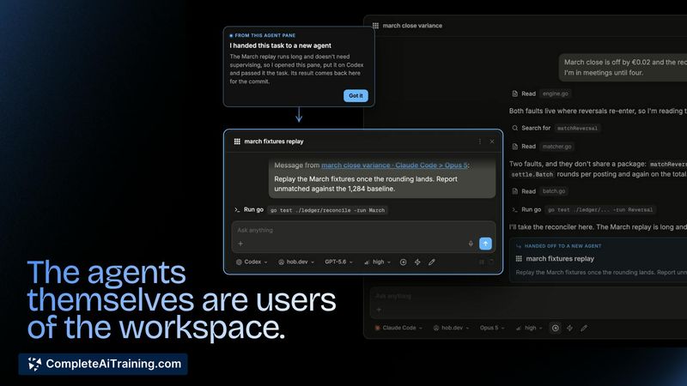Screen dimensions: 687x386
Task: Click the pencil icon in march close variance toolbar
Action: [584, 328]
